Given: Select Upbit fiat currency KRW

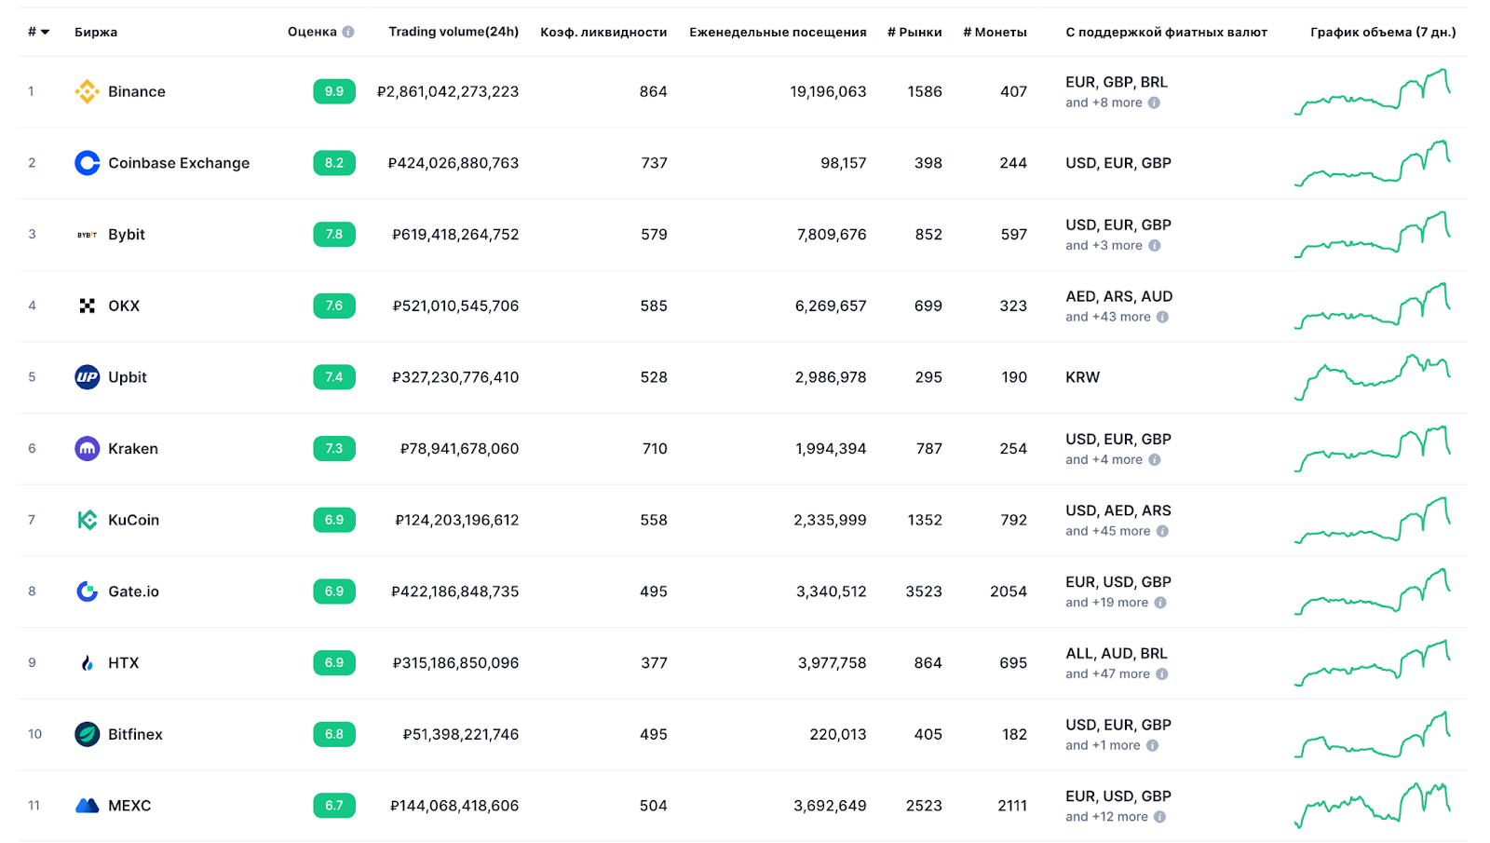Looking at the screenshot, I should click(1083, 377).
